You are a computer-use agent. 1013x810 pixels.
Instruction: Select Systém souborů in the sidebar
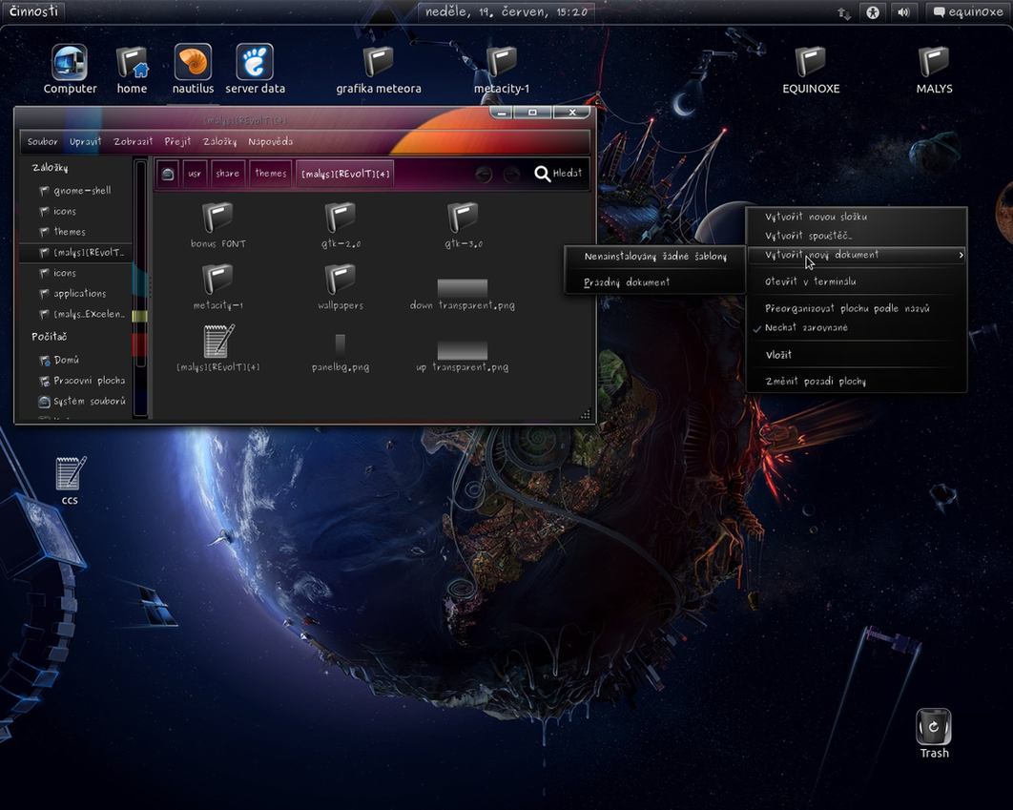point(89,402)
